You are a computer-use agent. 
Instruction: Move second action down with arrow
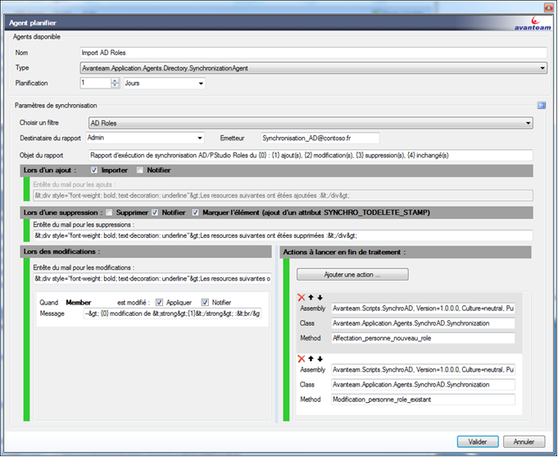(x=319, y=359)
